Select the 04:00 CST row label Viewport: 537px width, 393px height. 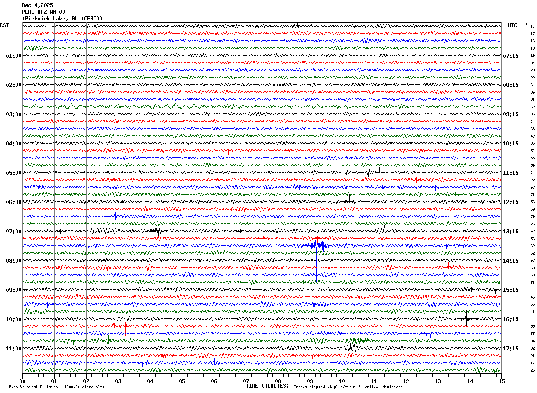(14, 144)
